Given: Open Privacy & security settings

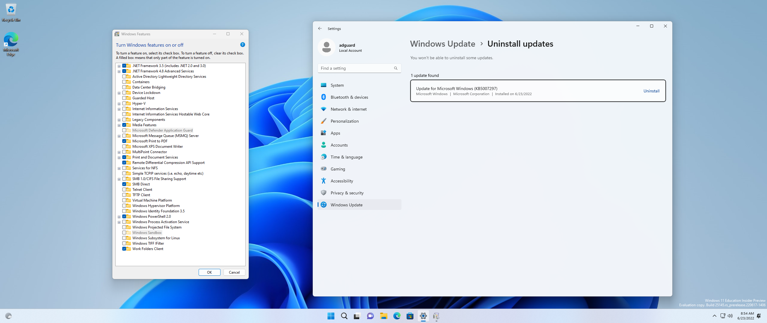Looking at the screenshot, I should (359, 193).
